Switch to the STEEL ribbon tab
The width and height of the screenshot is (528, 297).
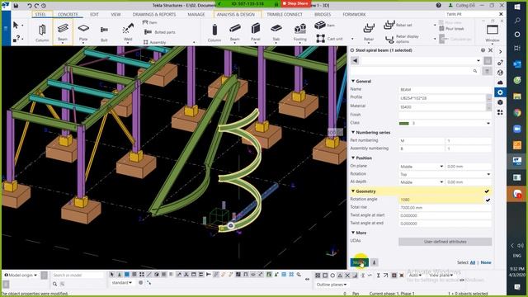40,15
